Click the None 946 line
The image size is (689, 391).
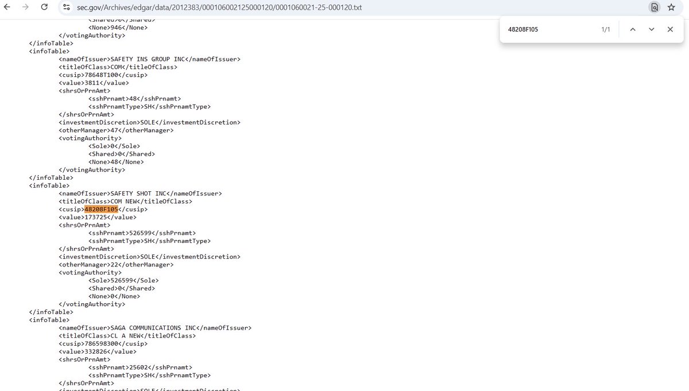click(118, 28)
